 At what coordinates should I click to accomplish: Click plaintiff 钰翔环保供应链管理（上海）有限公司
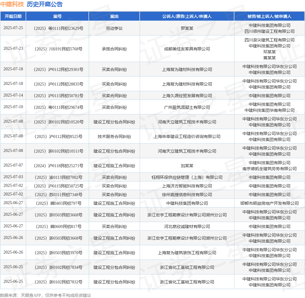187,177
